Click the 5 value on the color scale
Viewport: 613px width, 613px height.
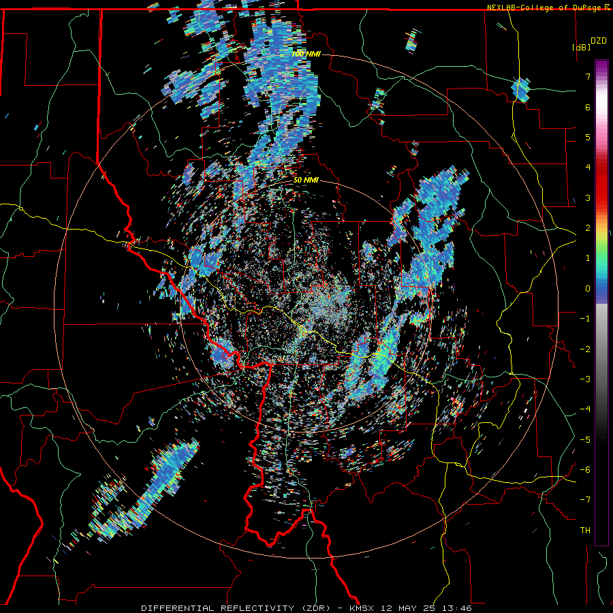click(x=588, y=137)
